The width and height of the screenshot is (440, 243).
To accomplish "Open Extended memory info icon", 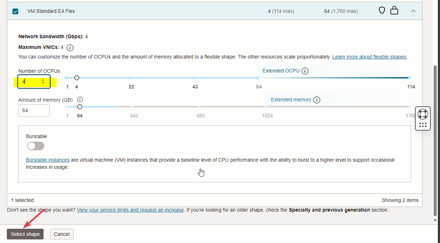I will 317,100.
